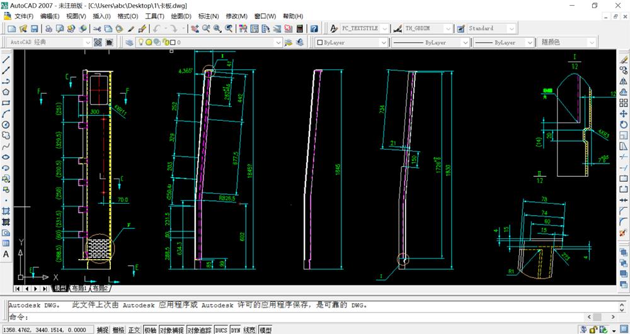Switch to the 布局1 layout tab

(x=79, y=289)
